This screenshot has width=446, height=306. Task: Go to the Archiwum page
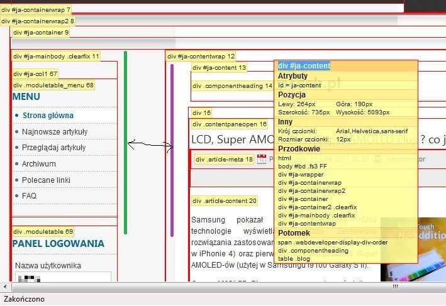point(38,163)
